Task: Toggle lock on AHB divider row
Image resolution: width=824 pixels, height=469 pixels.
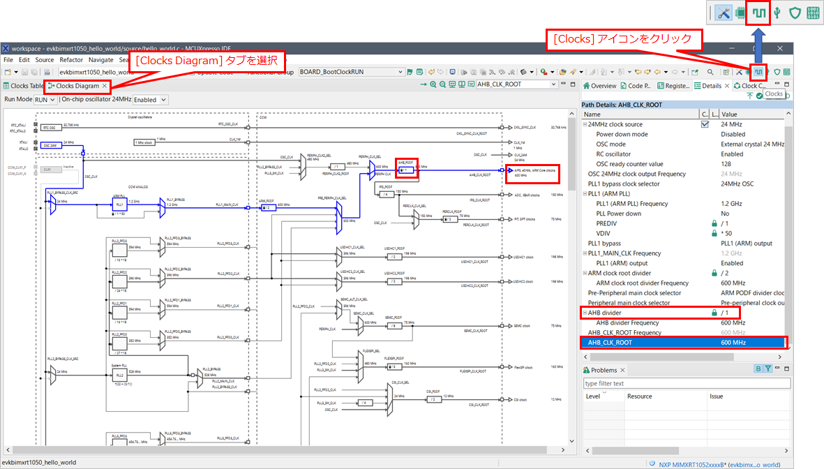Action: 714,313
